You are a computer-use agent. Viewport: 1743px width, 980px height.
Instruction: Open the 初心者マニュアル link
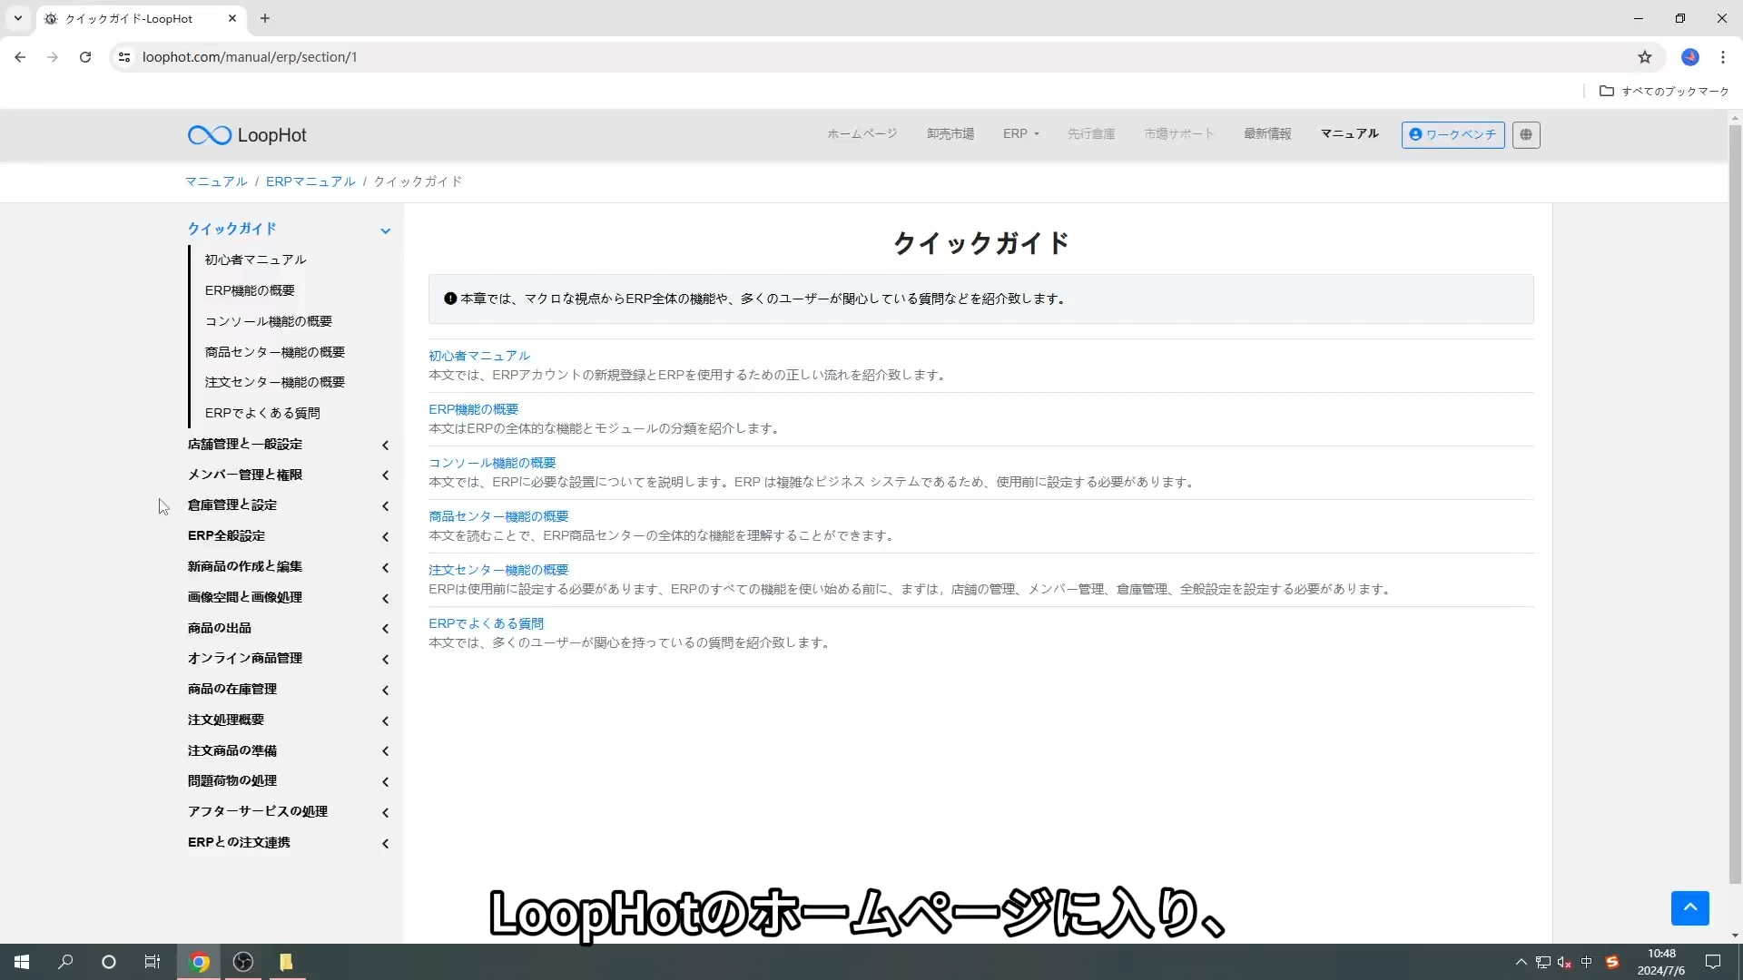[x=479, y=355]
